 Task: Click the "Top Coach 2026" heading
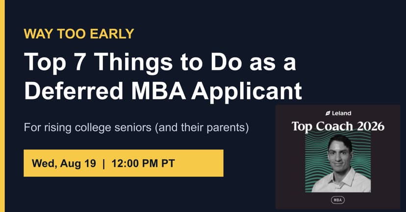click(x=338, y=127)
